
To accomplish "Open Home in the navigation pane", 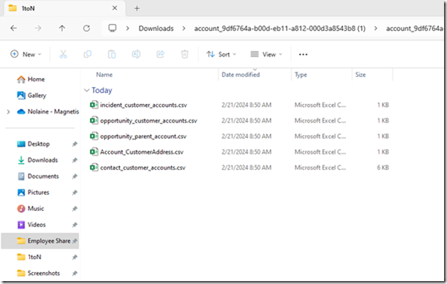I will 36,80.
